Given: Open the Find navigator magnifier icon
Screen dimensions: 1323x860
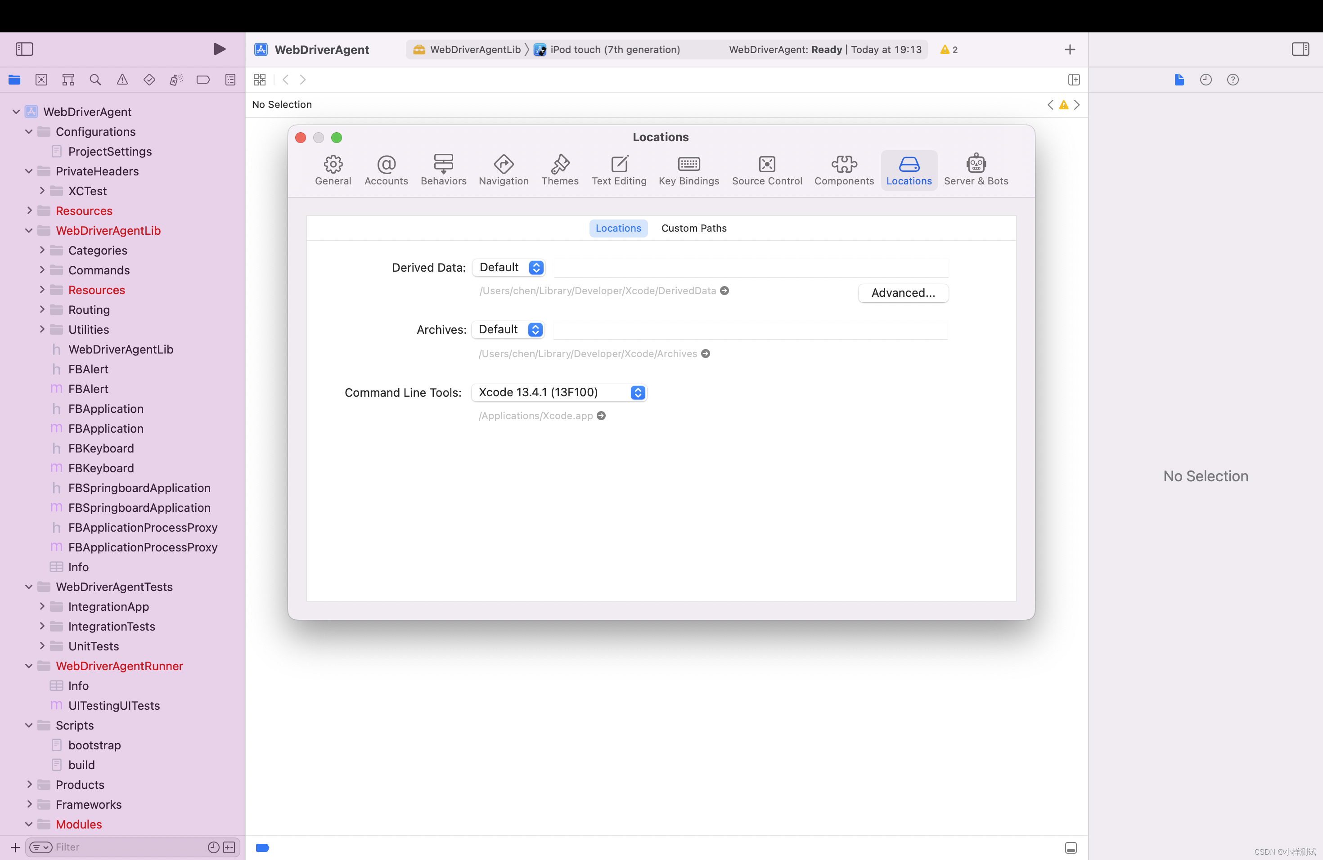Looking at the screenshot, I should [95, 80].
